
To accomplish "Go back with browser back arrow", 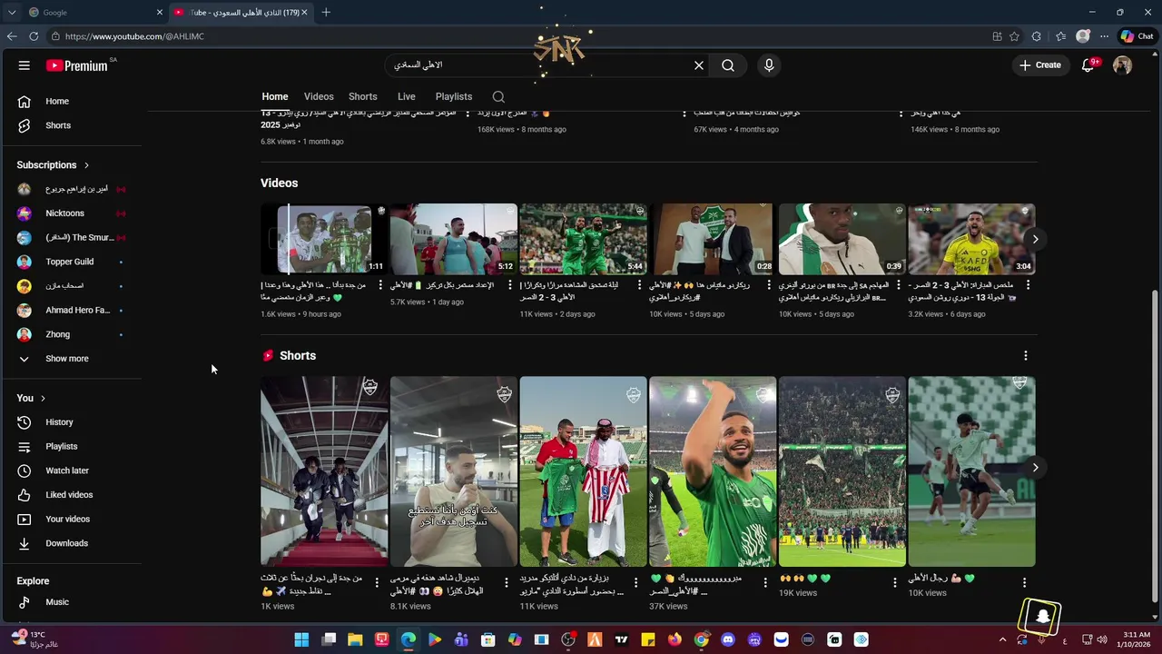I will click(x=12, y=36).
